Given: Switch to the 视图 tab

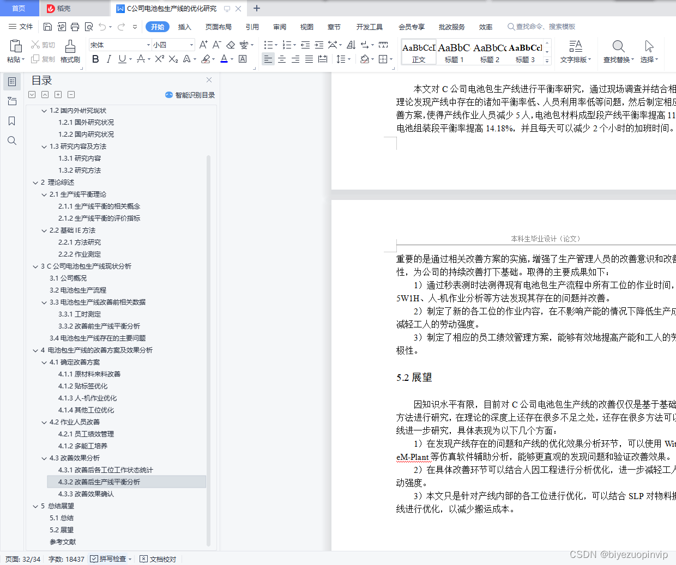Looking at the screenshot, I should click(x=307, y=27).
